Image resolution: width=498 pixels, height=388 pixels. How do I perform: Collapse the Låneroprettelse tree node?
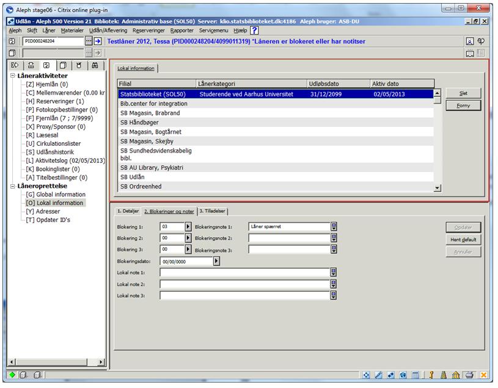click(x=13, y=186)
